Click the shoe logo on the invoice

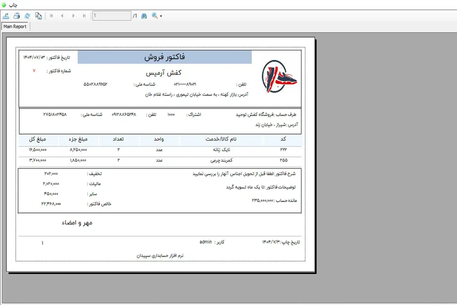pos(279,76)
